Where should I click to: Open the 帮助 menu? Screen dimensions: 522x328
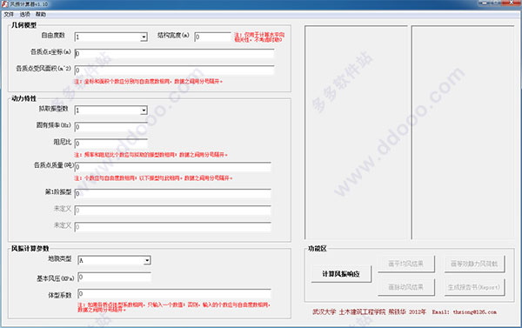pos(41,14)
